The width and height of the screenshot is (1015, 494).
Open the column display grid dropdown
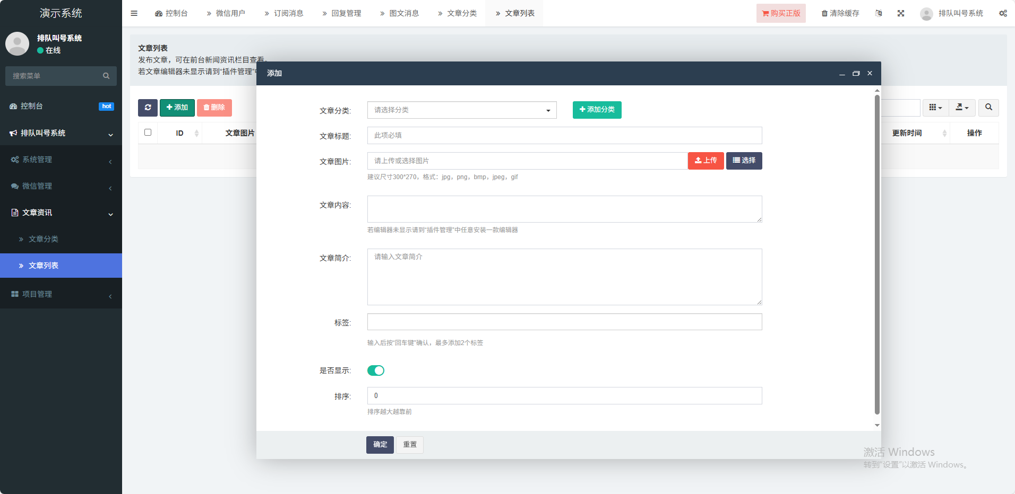pyautogui.click(x=935, y=108)
